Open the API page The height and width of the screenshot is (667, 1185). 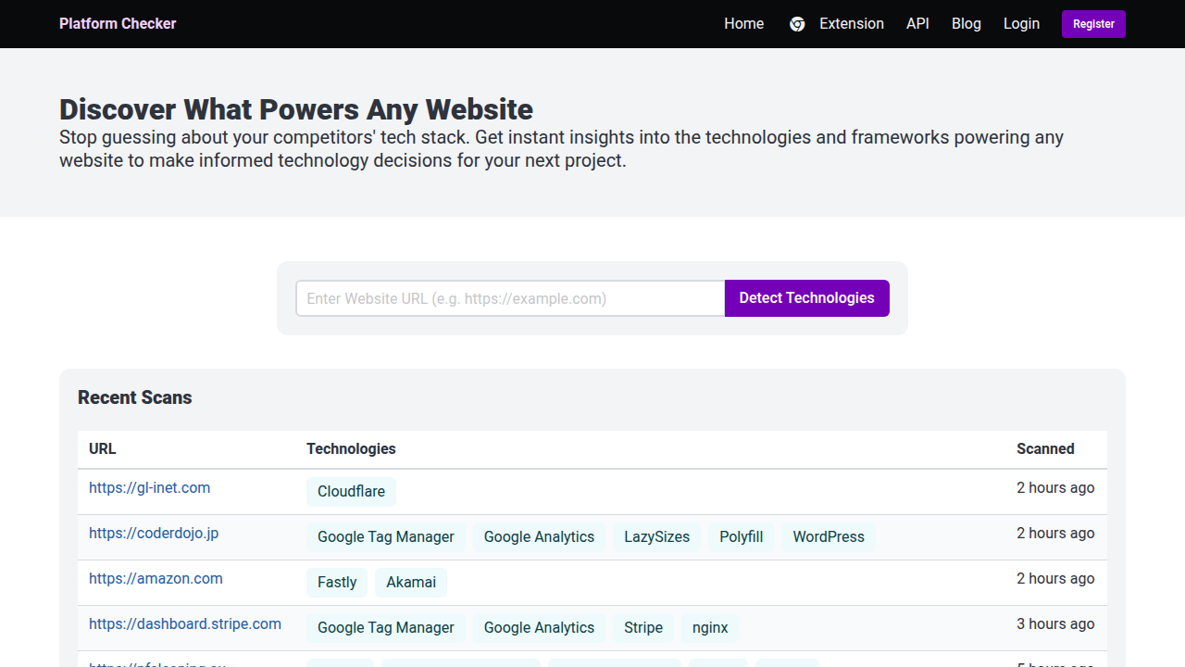[x=917, y=24]
